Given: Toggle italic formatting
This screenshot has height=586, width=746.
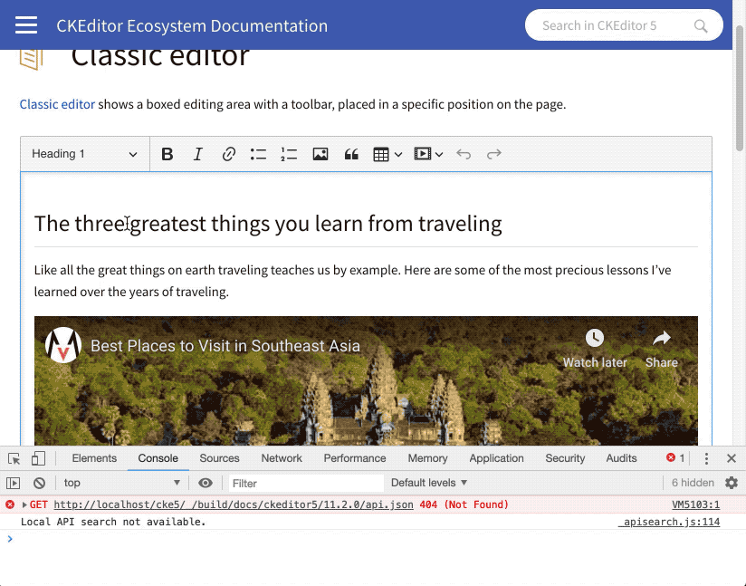Looking at the screenshot, I should [198, 154].
